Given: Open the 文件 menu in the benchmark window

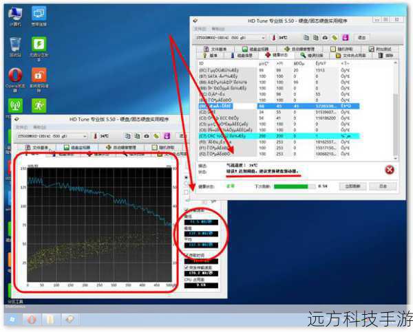Looking at the screenshot, I should (21, 127).
